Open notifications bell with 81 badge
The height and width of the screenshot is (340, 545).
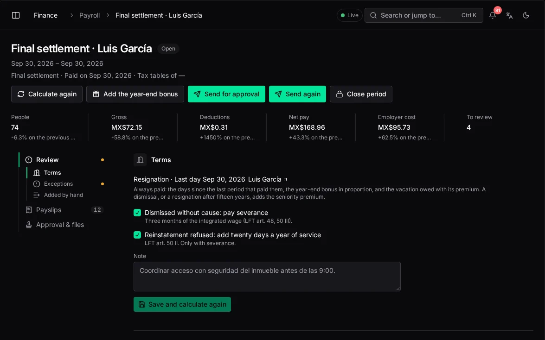[x=493, y=15]
